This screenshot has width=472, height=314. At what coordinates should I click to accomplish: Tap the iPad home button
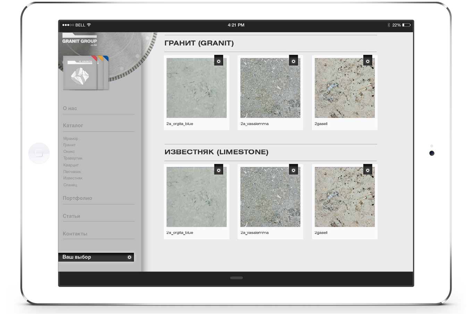pyautogui.click(x=39, y=153)
